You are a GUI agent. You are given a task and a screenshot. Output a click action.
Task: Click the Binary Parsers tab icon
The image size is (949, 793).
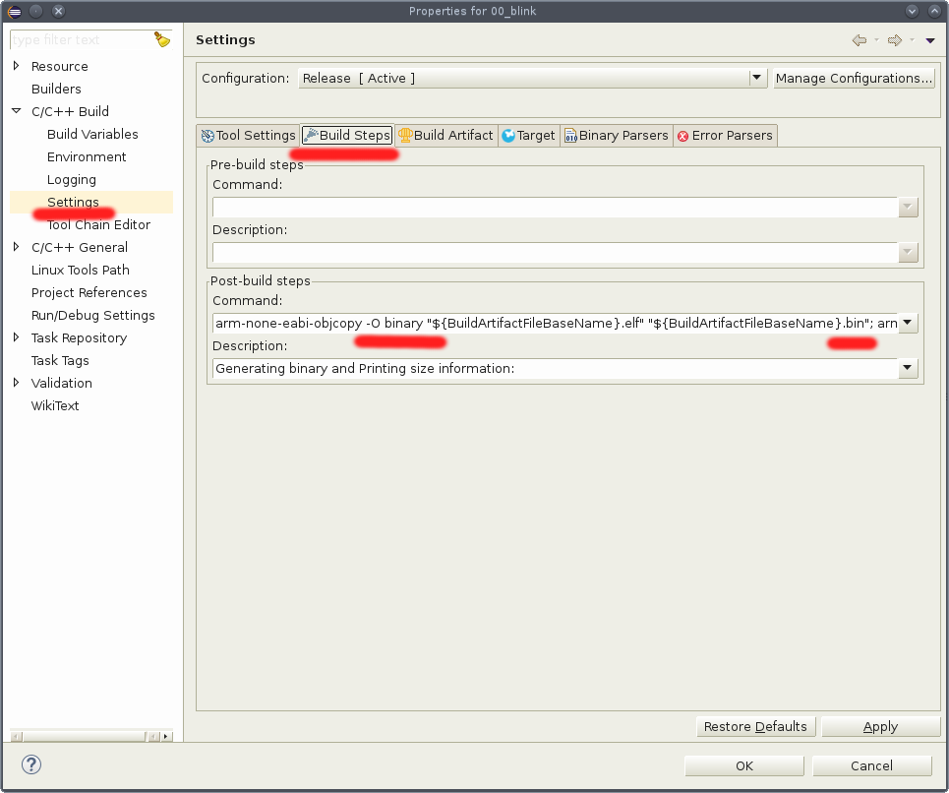pos(570,135)
